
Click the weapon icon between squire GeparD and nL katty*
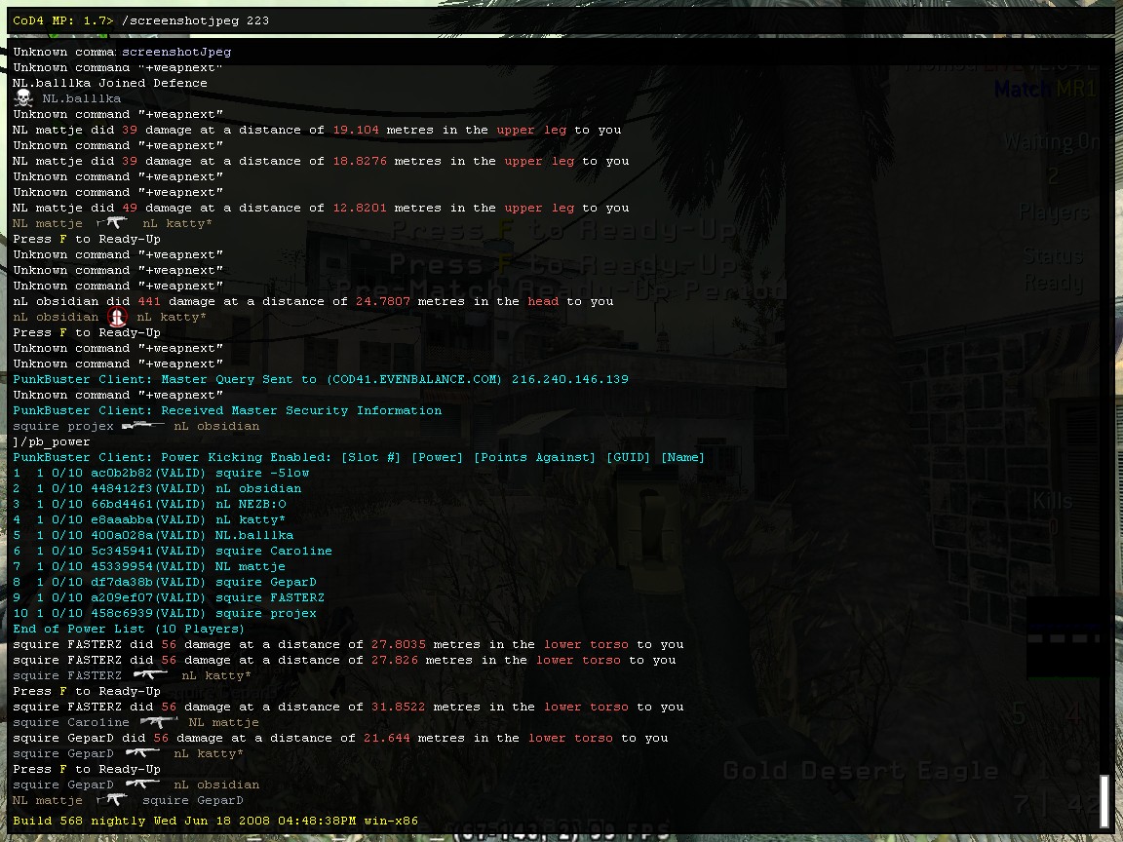point(142,753)
